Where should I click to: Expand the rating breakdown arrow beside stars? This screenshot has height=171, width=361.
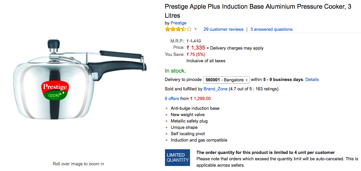196,29
